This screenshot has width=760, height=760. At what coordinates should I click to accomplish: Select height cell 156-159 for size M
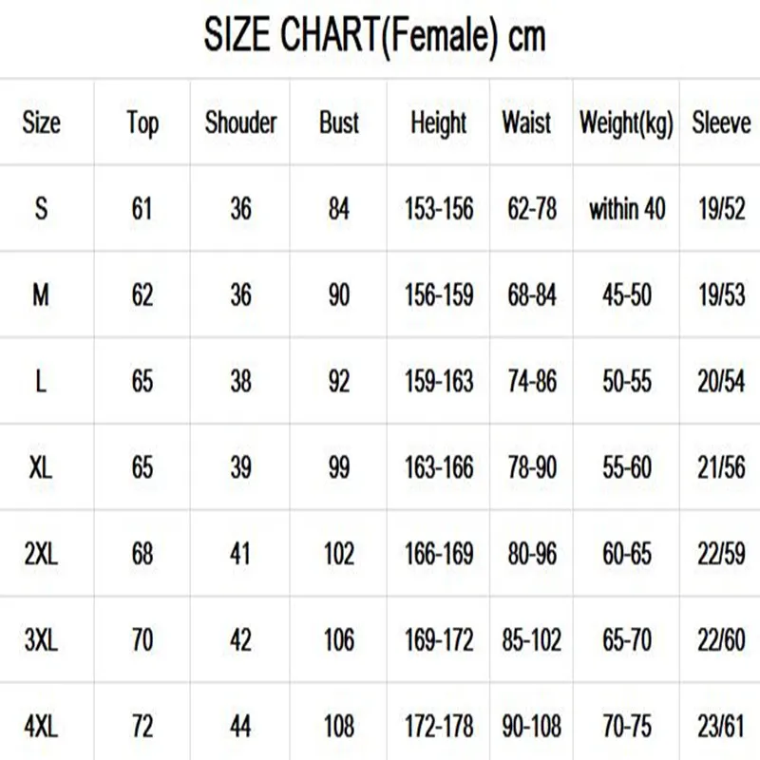439,294
